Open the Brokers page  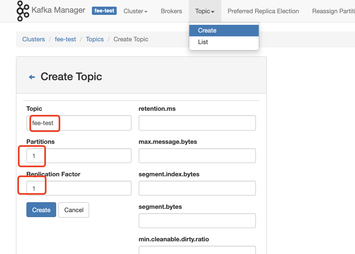[171, 11]
